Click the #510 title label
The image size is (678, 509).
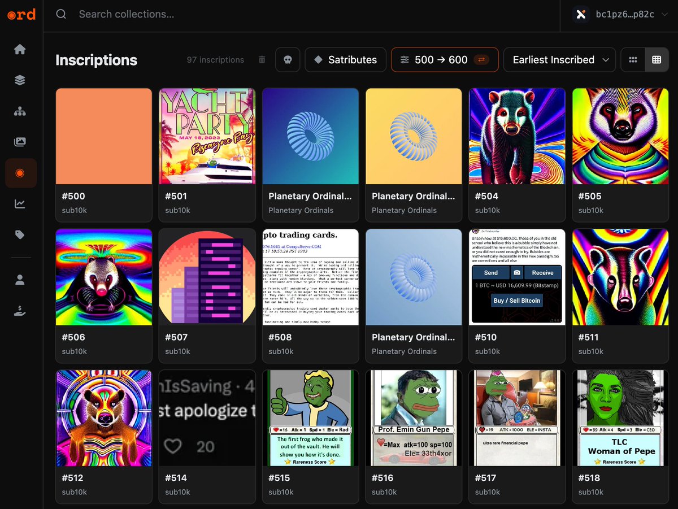click(485, 337)
